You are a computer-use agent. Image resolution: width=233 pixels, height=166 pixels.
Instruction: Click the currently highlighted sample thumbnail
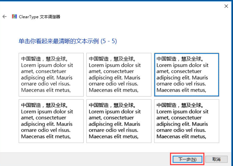pos(187,74)
